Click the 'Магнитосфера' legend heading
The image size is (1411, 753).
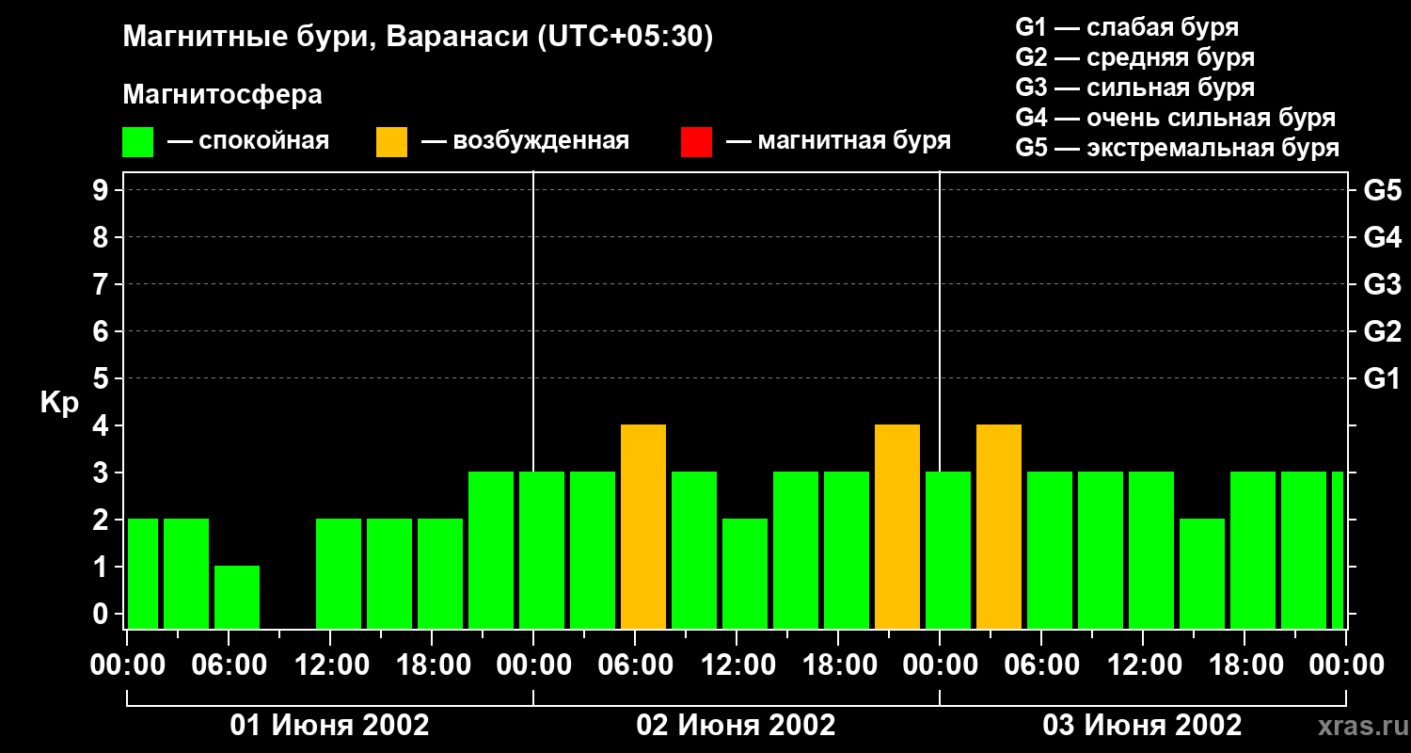click(x=222, y=95)
